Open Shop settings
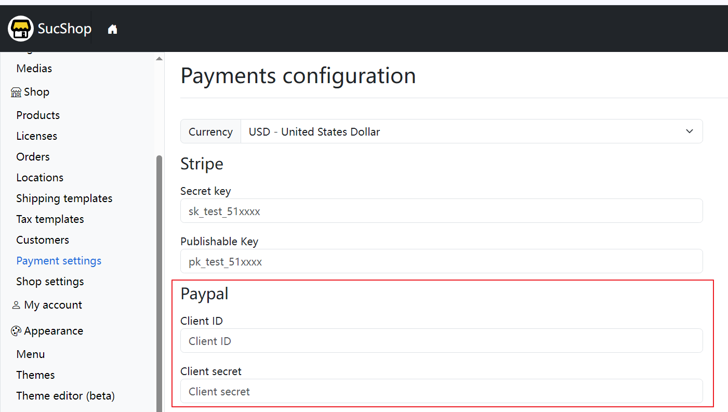 tap(50, 282)
